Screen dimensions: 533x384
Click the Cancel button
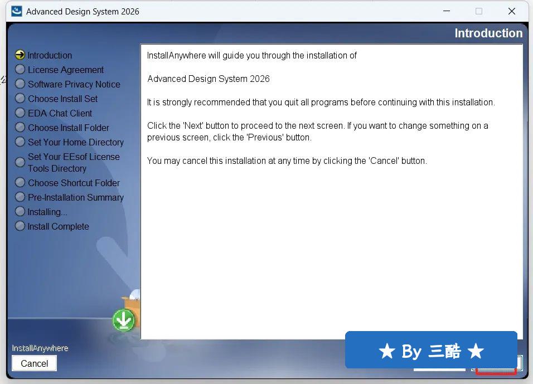pos(35,363)
